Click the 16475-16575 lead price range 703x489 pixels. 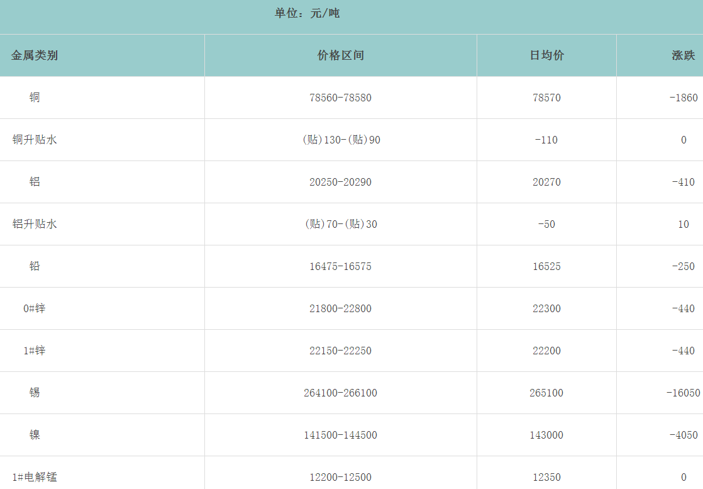coord(341,267)
